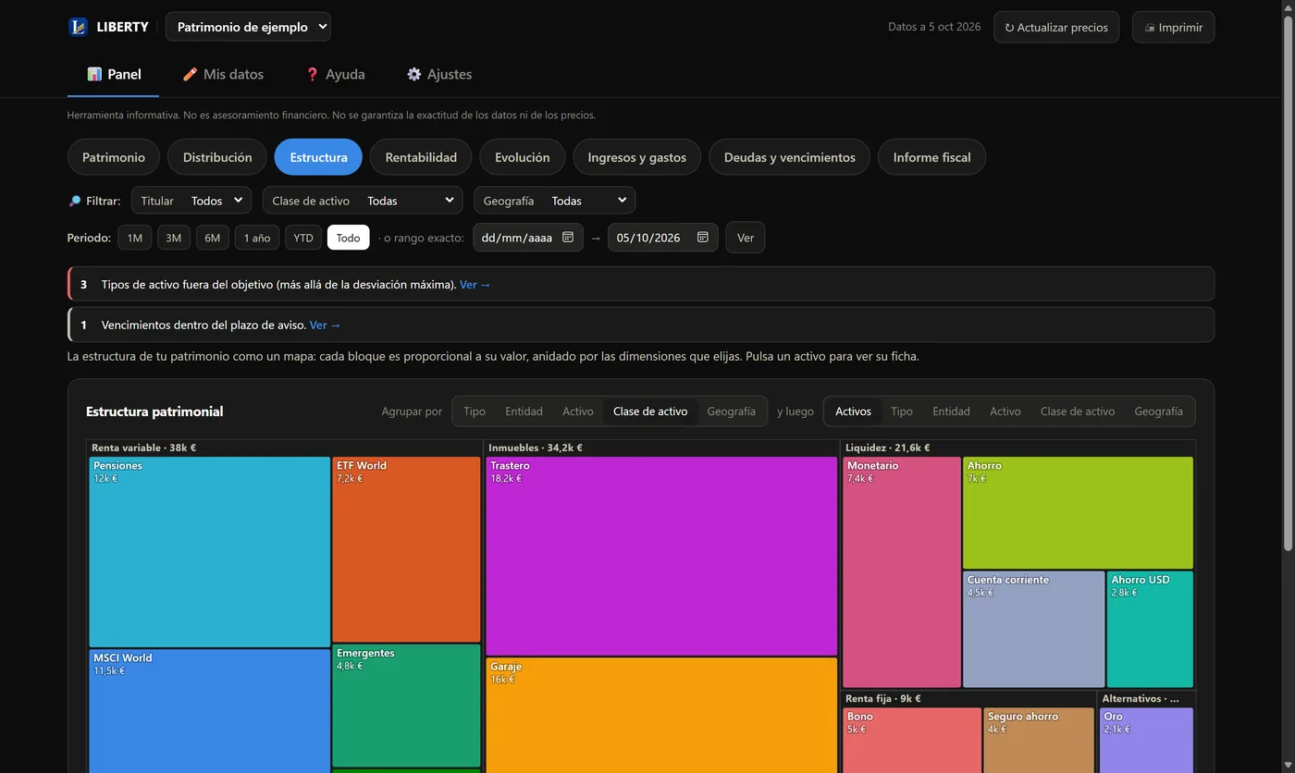This screenshot has height=773, width=1295.
Task: Choose Clase de activo in 'y luego' grouping
Action: click(x=1078, y=411)
